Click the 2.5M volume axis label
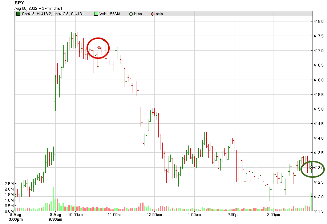Image resolution: width=327 pixels, height=224 pixels. point(9,184)
